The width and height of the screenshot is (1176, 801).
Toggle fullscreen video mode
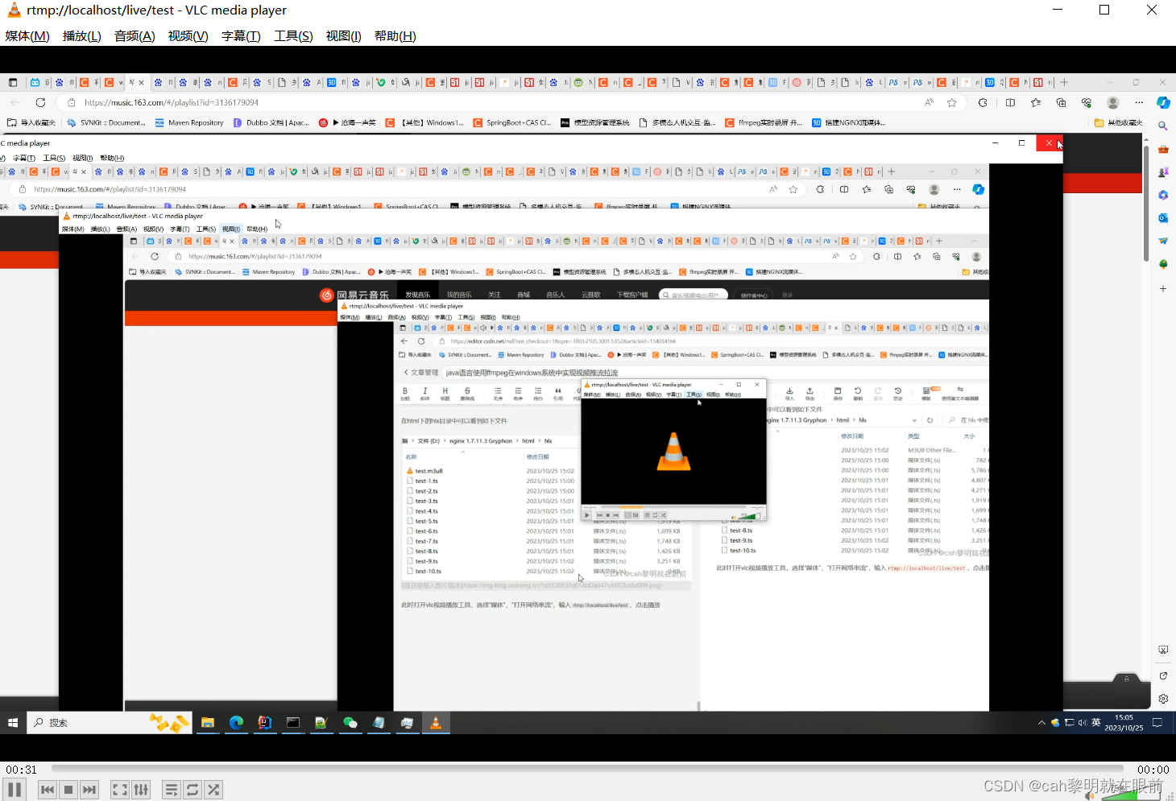120,790
